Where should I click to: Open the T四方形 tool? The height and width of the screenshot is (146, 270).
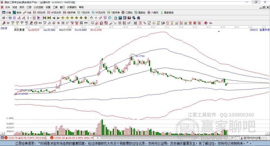click(84, 13)
